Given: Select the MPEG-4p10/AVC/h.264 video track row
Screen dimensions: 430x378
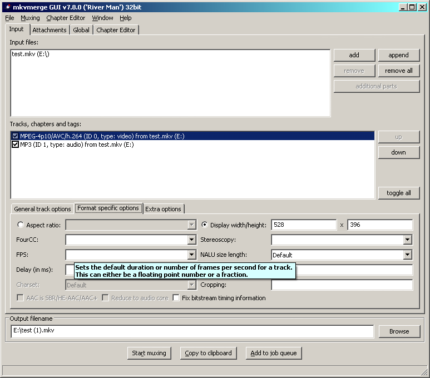Looking at the screenshot, I should 192,136.
